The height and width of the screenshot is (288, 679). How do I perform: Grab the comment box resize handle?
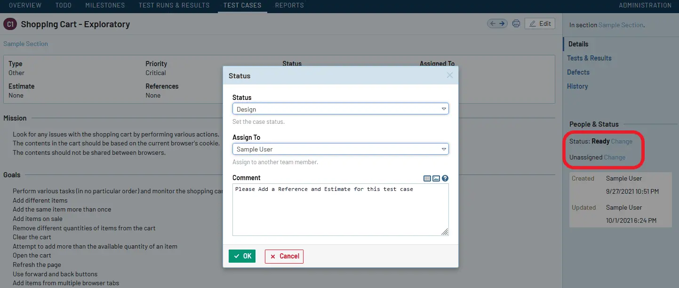[445, 232]
